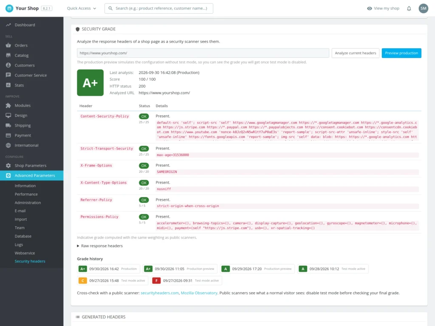This screenshot has width=435, height=326.
Task: Open Webservice submenu entry
Action: click(25, 253)
